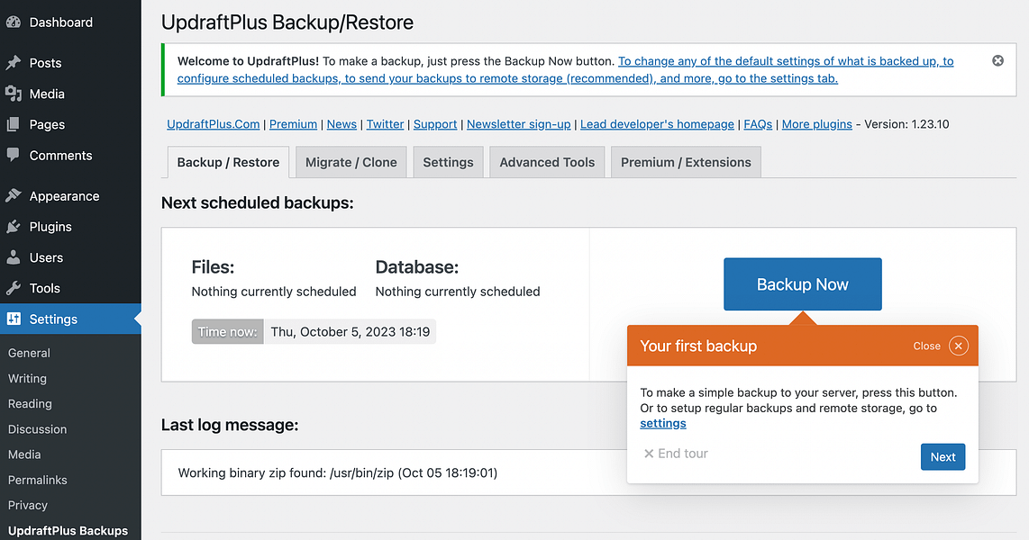Open Comments using the speech bubble icon
This screenshot has height=540, width=1029.
tap(14, 155)
